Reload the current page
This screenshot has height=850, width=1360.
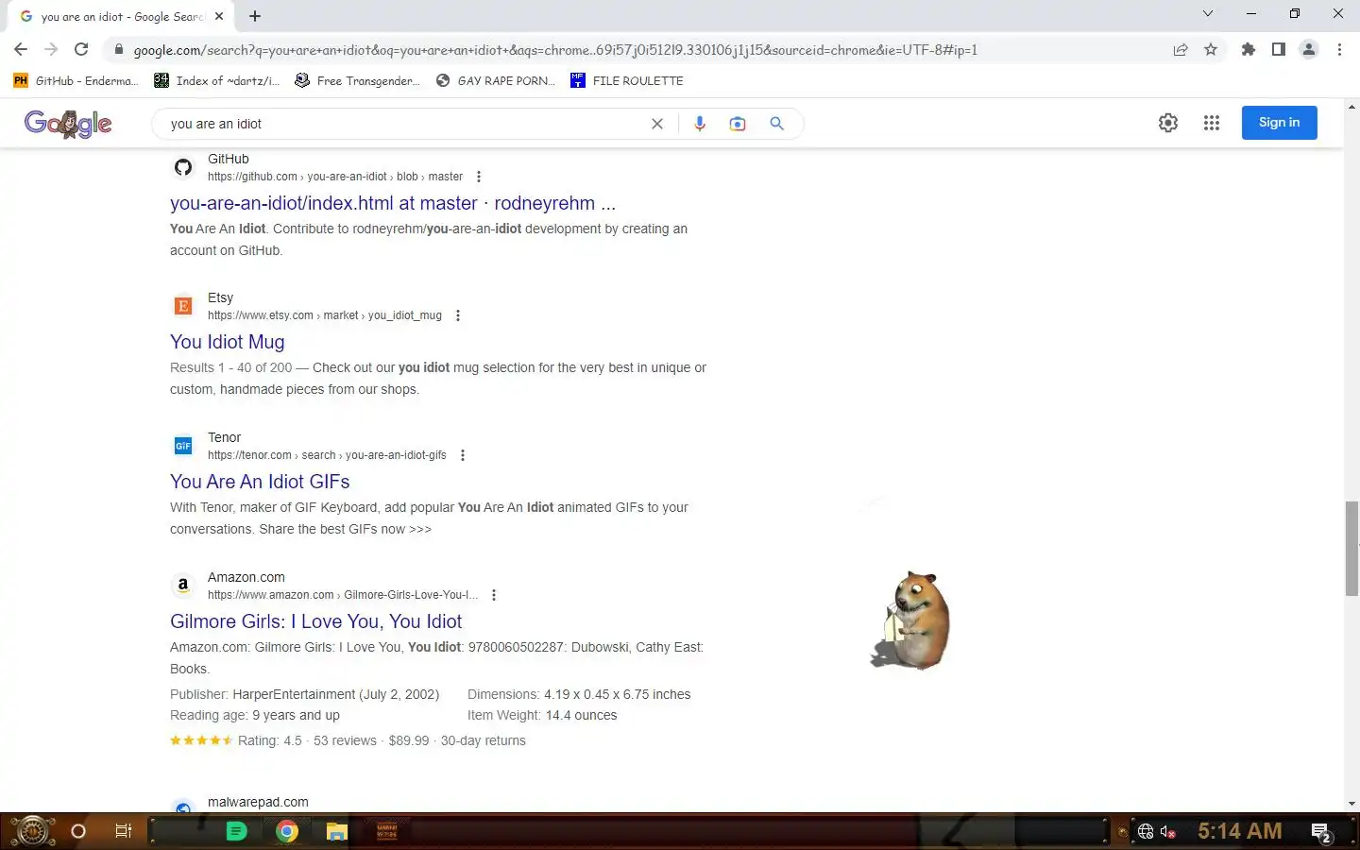[x=81, y=49]
